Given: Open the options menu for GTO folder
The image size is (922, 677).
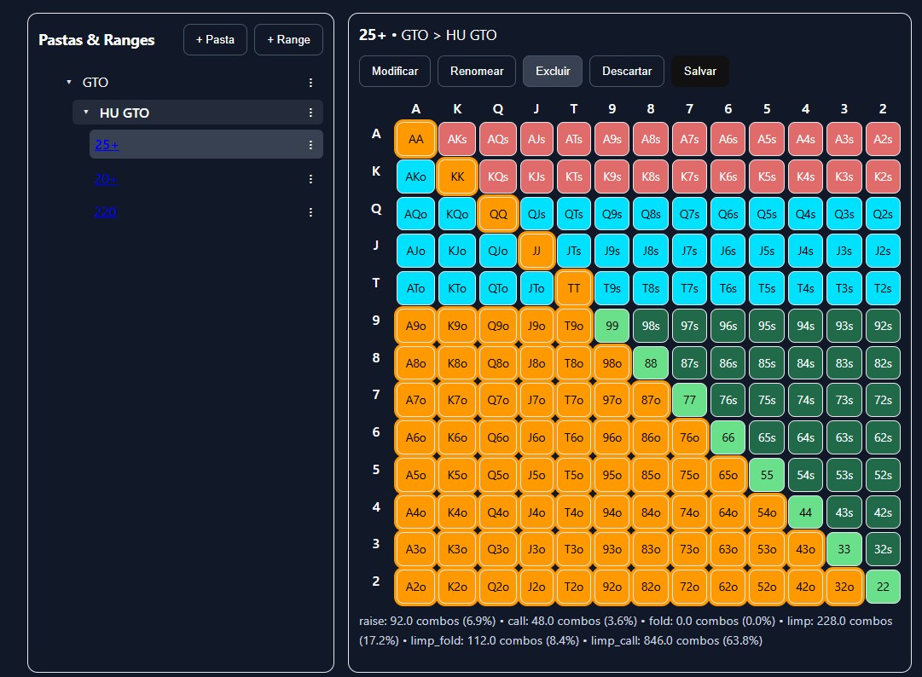Looking at the screenshot, I should pyautogui.click(x=310, y=82).
